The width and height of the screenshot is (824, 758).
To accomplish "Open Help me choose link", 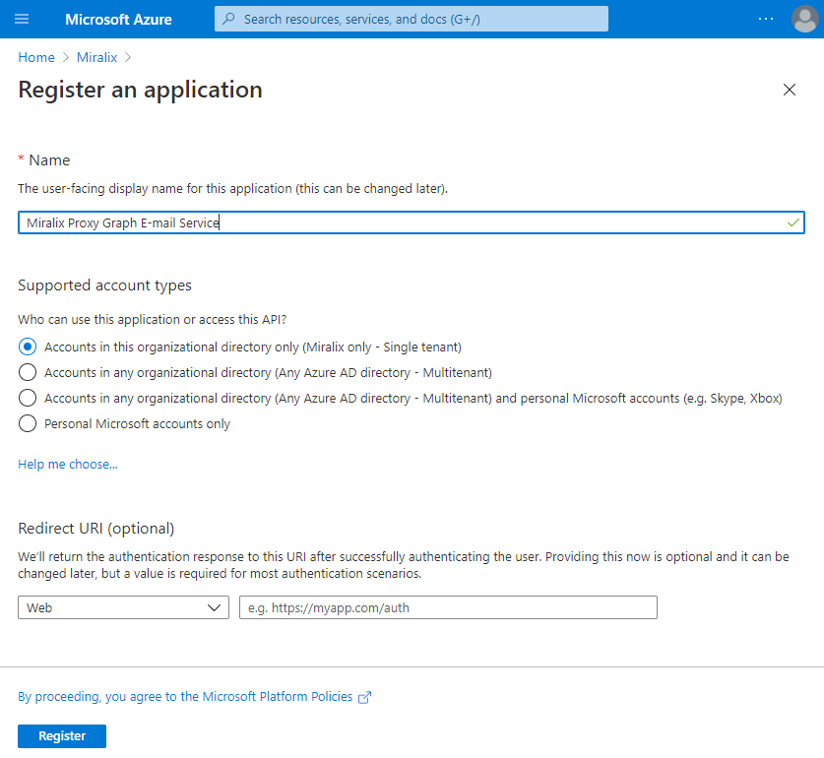I will click(x=68, y=465).
